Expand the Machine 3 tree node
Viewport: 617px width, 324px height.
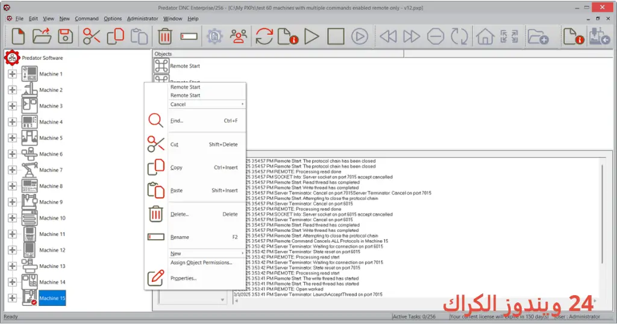[12, 106]
